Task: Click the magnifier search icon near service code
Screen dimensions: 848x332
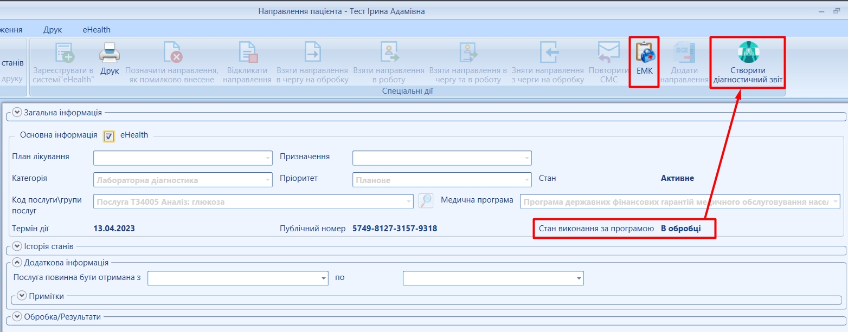Action: point(426,201)
